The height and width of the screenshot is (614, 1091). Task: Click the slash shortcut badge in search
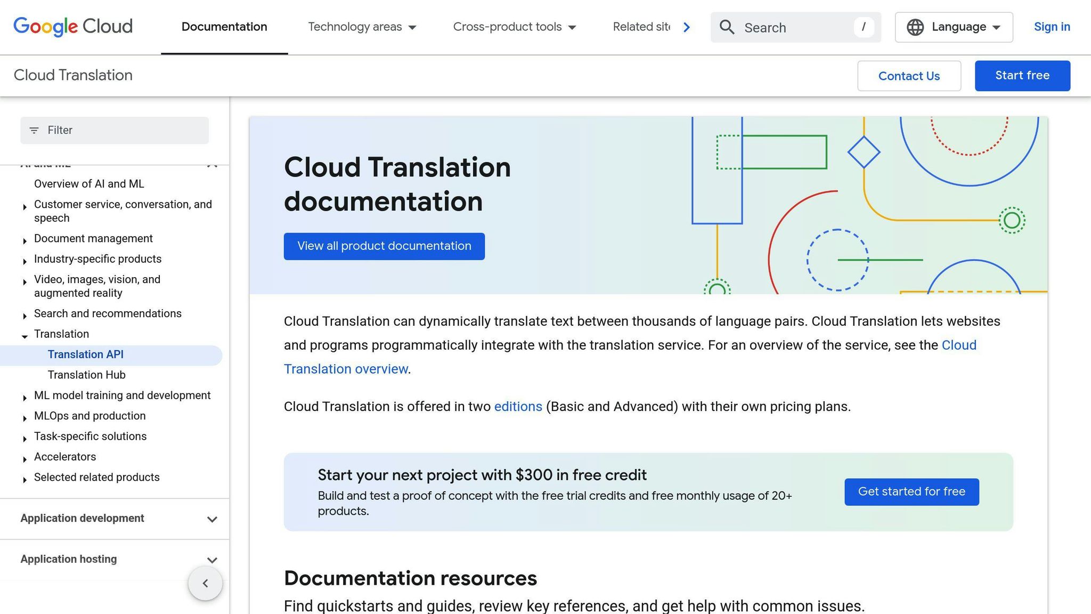tap(864, 27)
